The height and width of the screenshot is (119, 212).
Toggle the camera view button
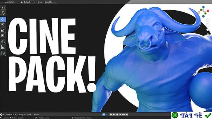coord(208,30)
